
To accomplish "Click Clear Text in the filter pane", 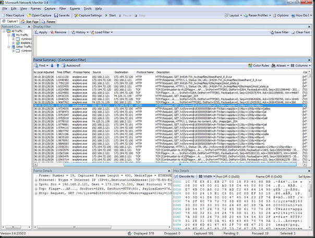I will click(x=300, y=32).
